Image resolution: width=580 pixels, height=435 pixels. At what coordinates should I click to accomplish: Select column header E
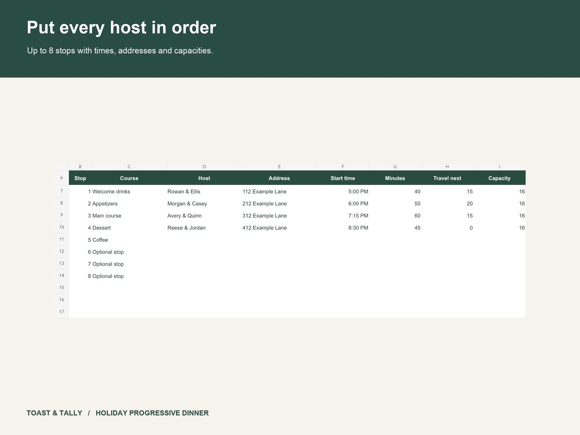click(279, 167)
